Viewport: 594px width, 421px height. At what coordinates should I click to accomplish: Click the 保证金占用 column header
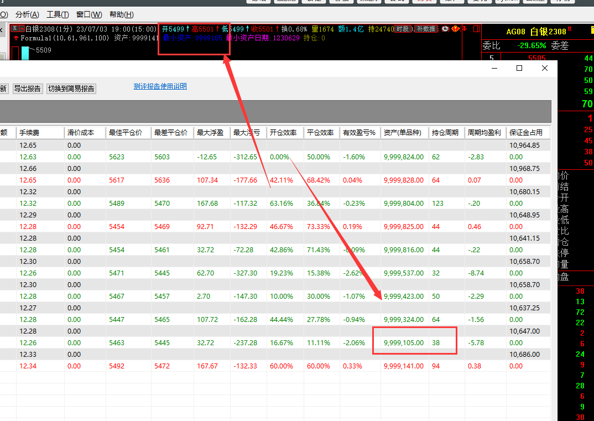[528, 133]
